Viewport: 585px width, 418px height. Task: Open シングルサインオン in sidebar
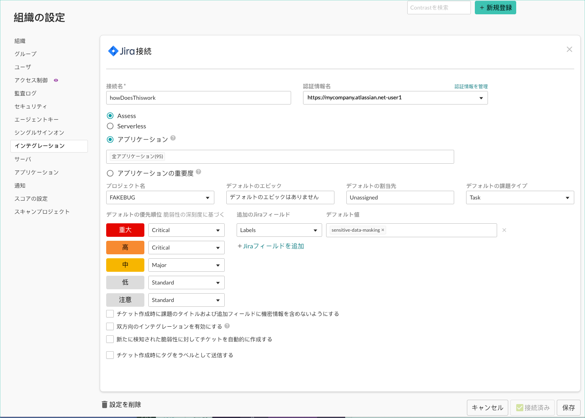pyautogui.click(x=39, y=133)
